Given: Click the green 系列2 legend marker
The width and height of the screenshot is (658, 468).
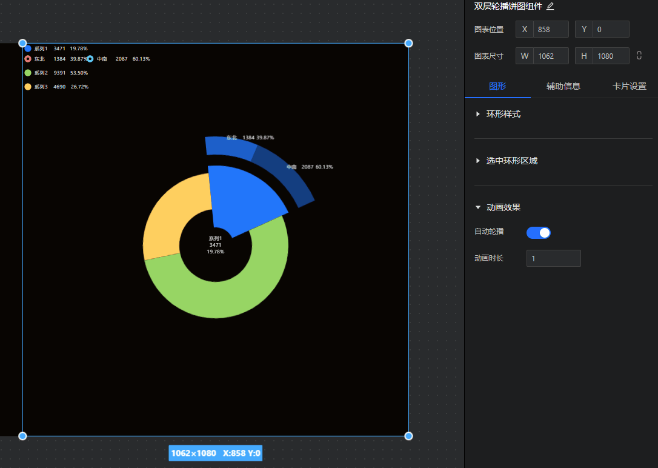Looking at the screenshot, I should point(28,73).
